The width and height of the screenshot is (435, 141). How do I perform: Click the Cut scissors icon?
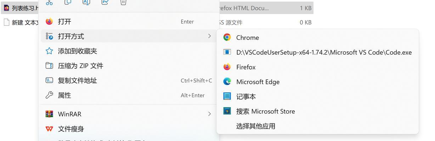49,2
